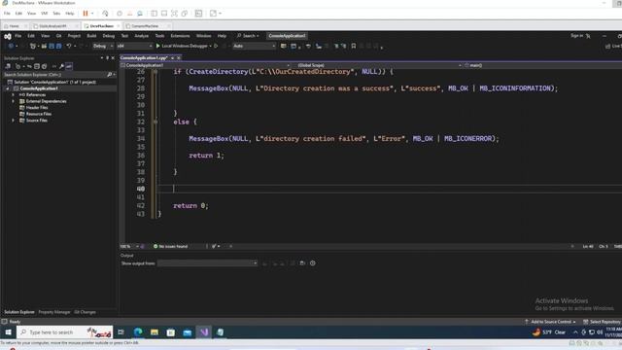Click line 36 'return 1;' in the editor
This screenshot has width=622, height=350.
pos(206,156)
